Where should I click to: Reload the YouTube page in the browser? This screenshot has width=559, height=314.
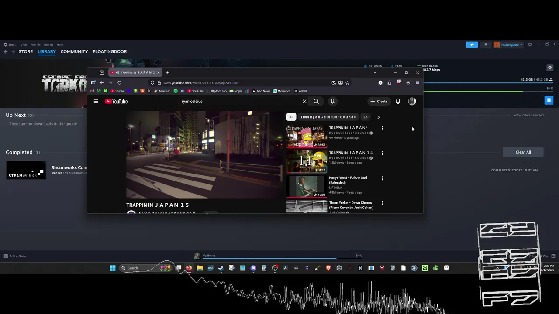tap(119, 82)
